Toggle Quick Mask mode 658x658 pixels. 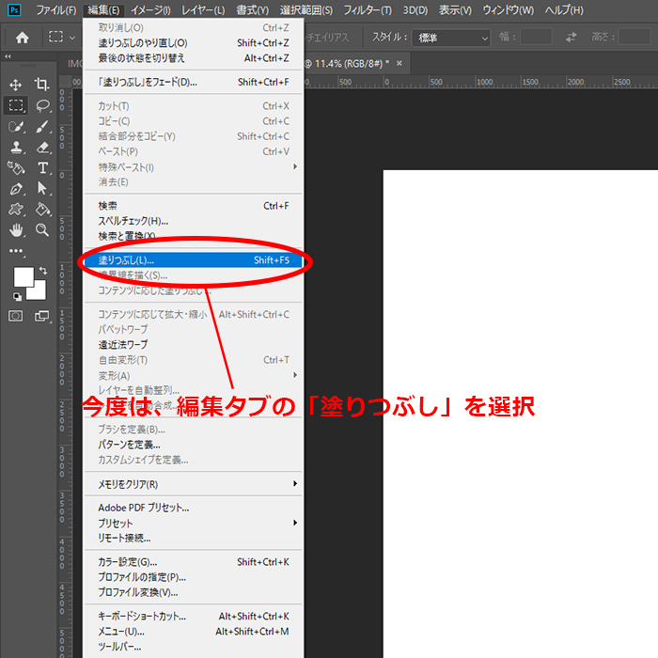16,316
